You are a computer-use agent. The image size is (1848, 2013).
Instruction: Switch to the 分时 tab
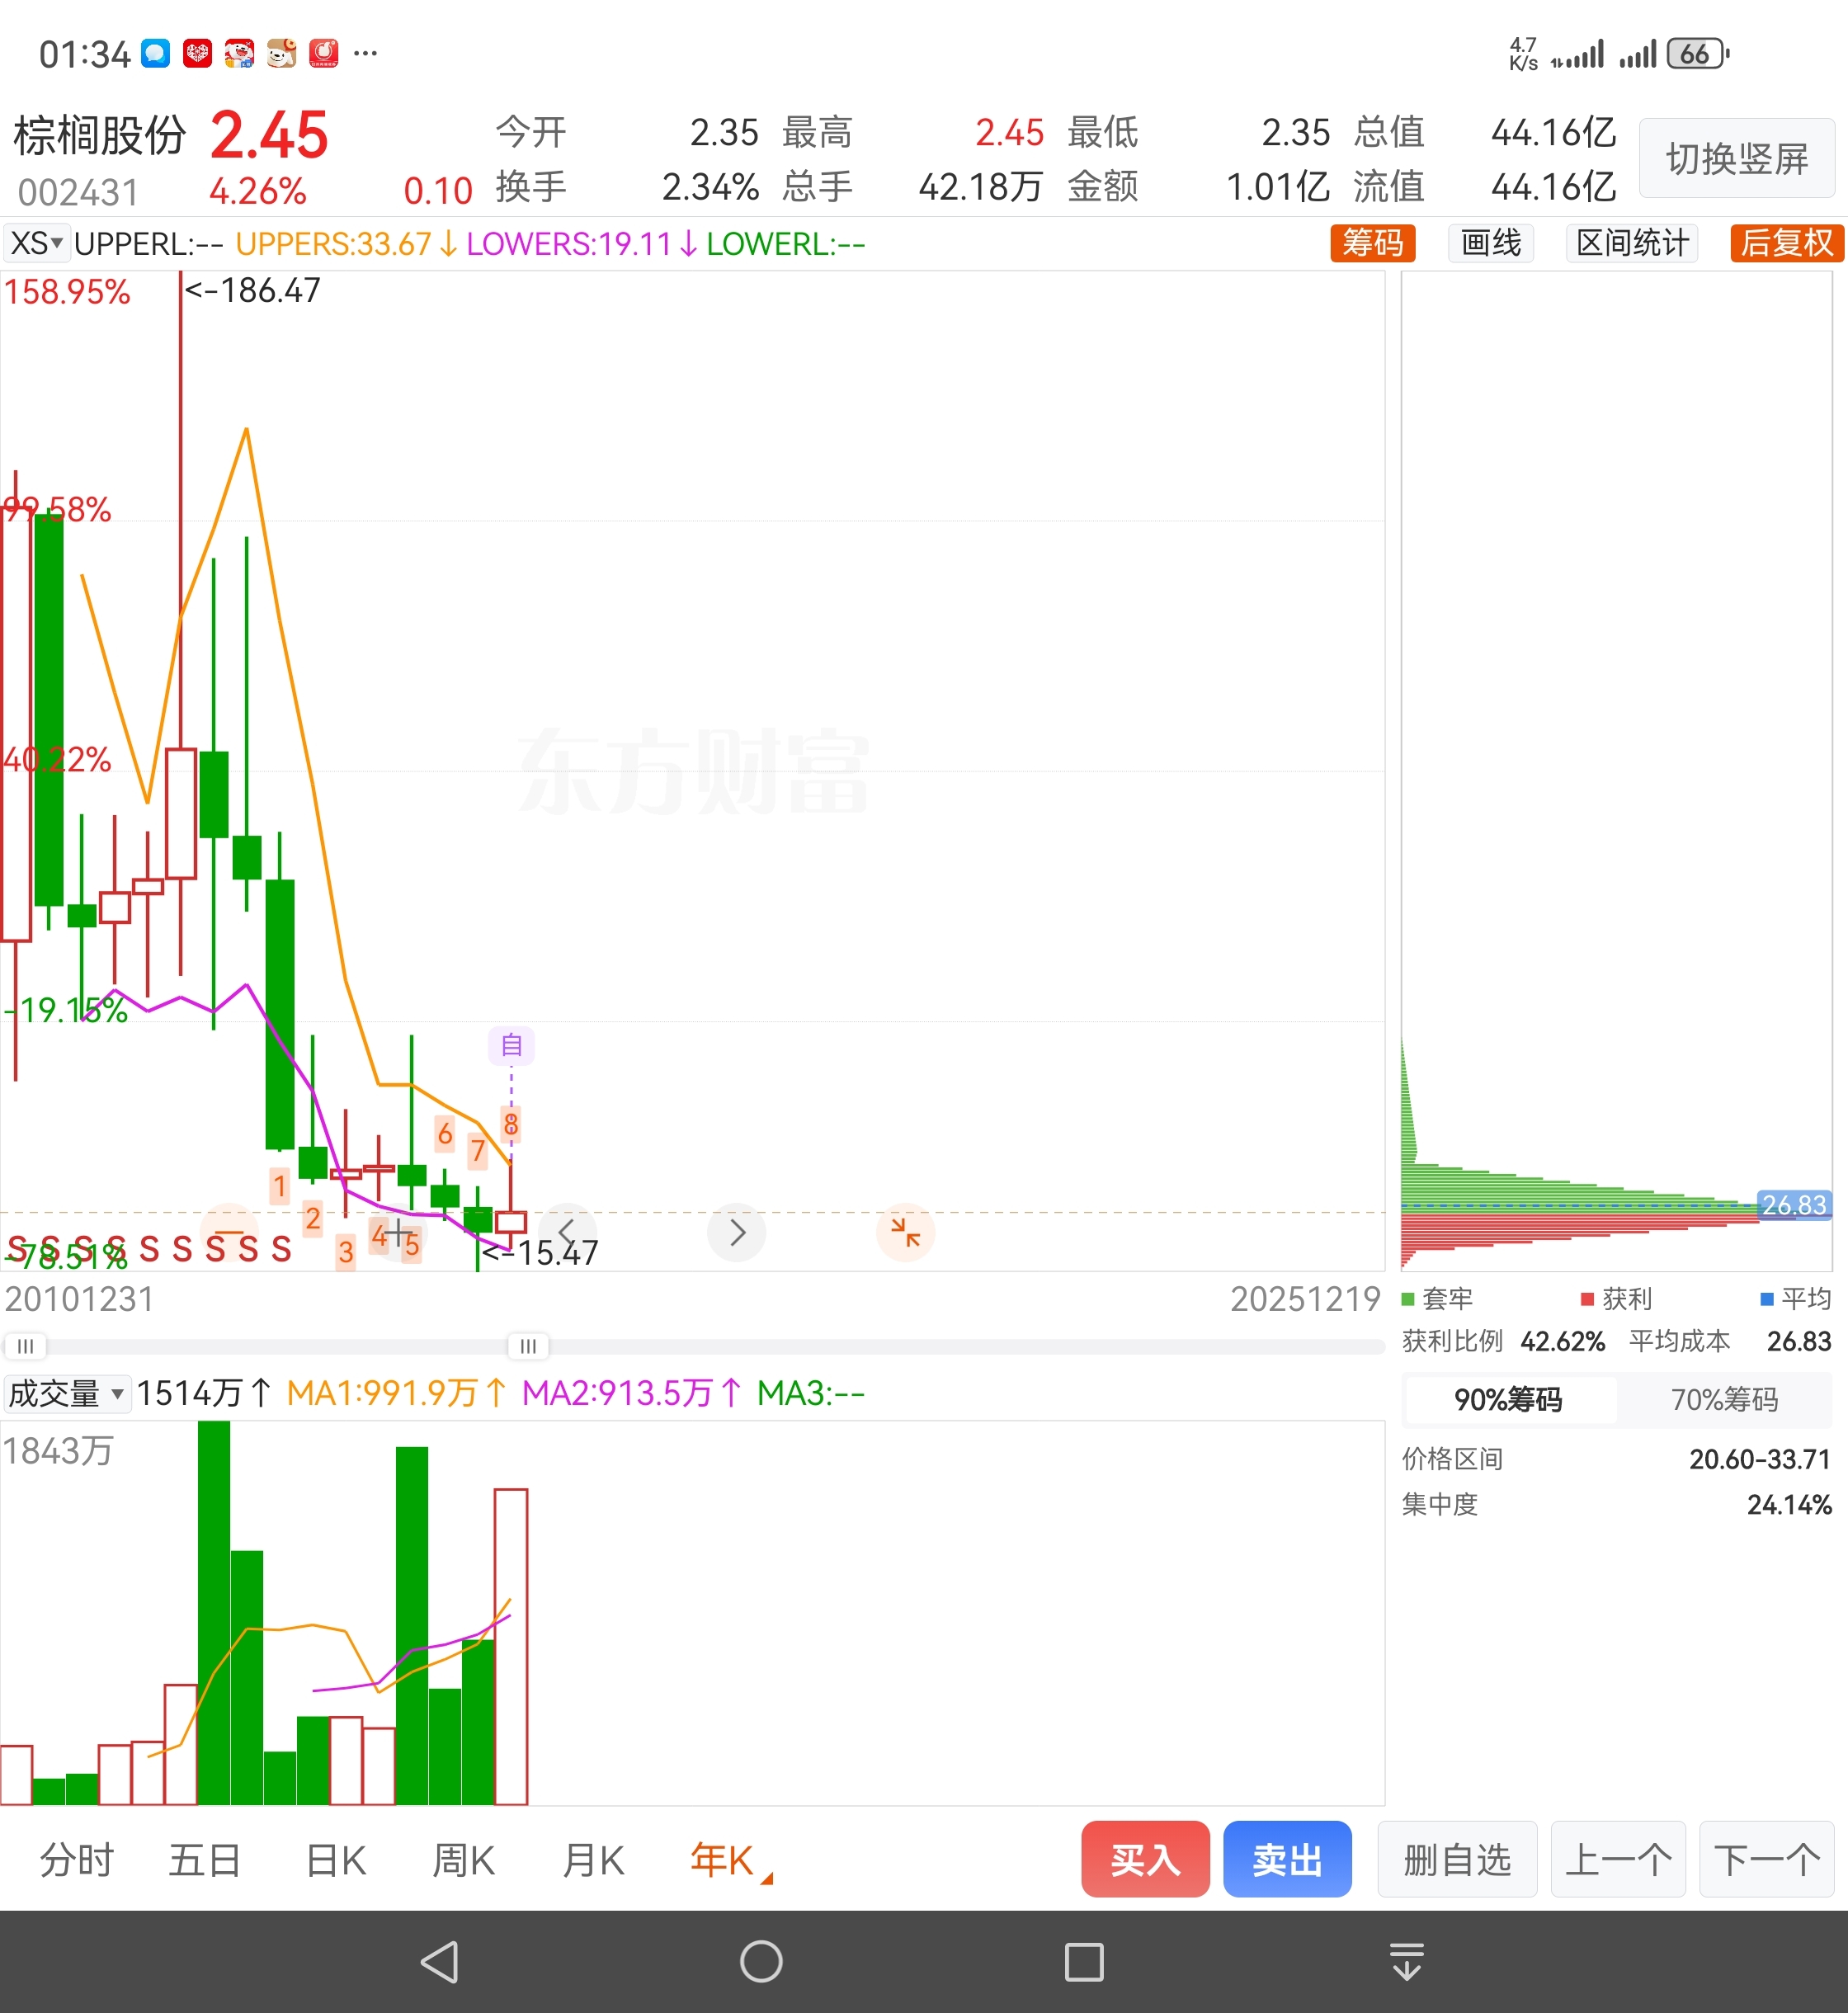pyautogui.click(x=77, y=1861)
